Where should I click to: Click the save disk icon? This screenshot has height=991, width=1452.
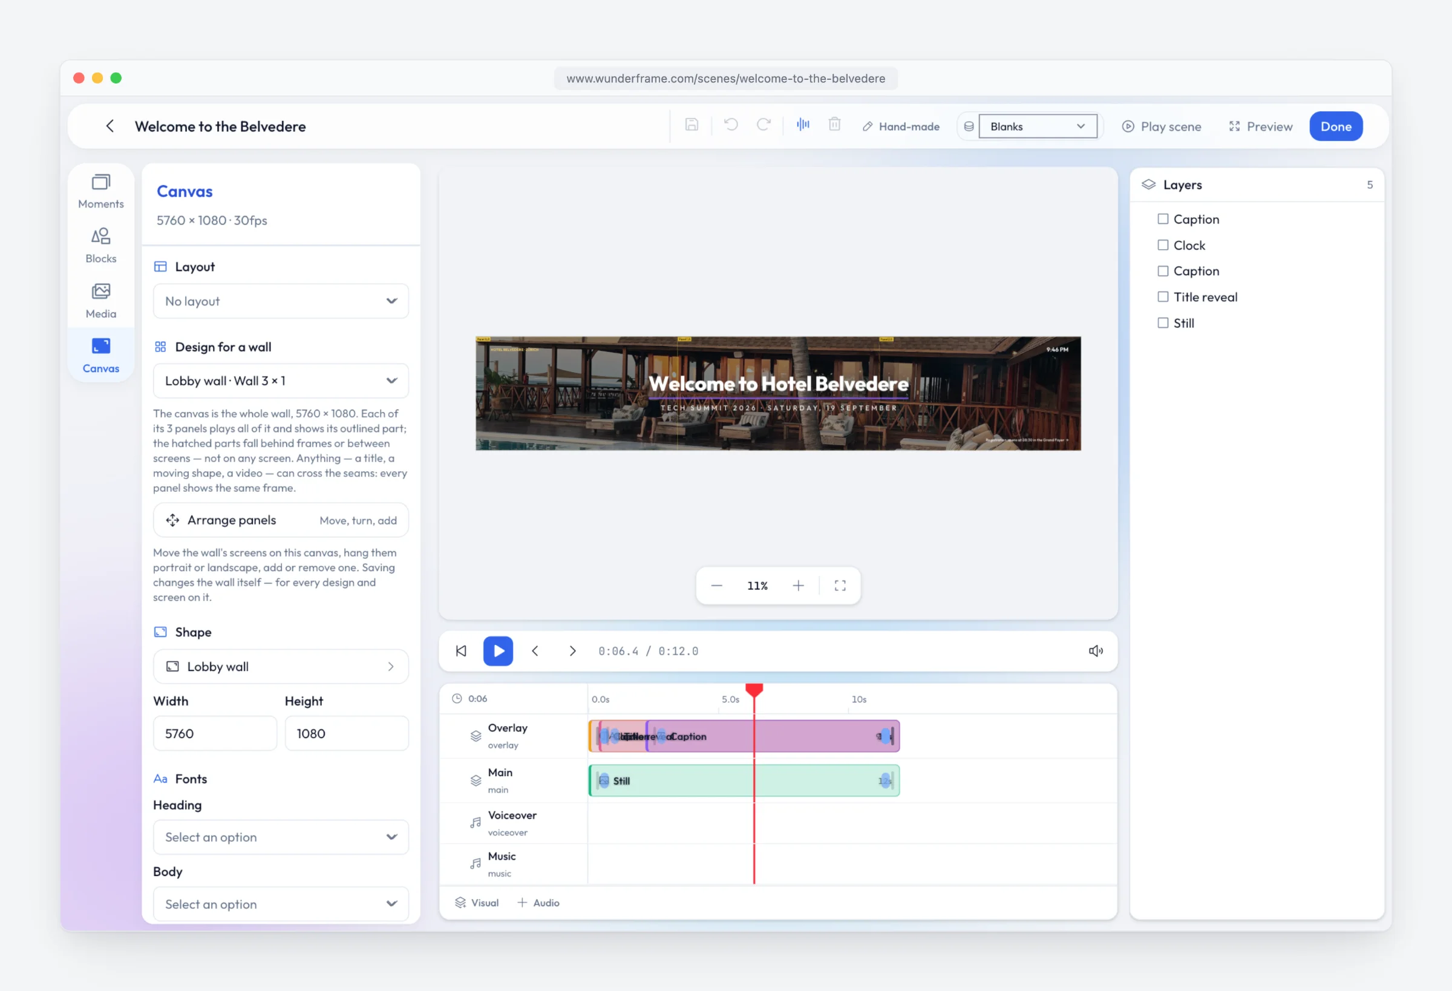(692, 125)
